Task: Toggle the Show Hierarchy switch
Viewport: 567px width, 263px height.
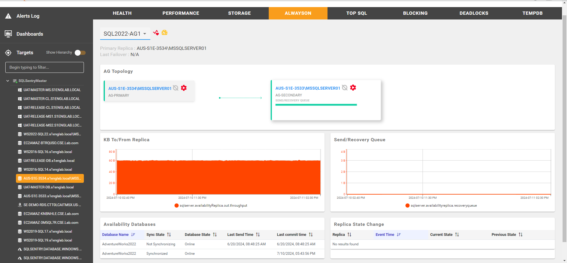Action: click(x=80, y=53)
